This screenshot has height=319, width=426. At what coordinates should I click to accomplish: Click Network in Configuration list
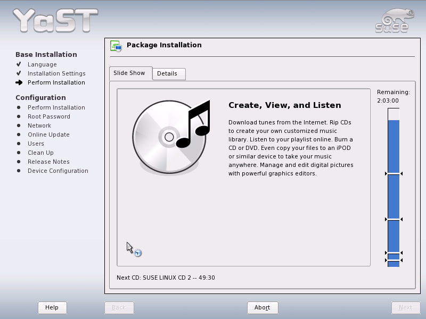tap(39, 125)
